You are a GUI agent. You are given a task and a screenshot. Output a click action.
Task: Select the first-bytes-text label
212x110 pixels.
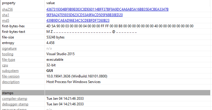(14, 32)
